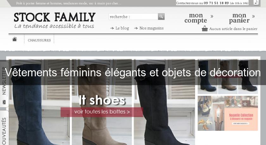Click into the recherche search field
Image resolution: width=266 pixels, height=145 pixels.
pos(133,16)
